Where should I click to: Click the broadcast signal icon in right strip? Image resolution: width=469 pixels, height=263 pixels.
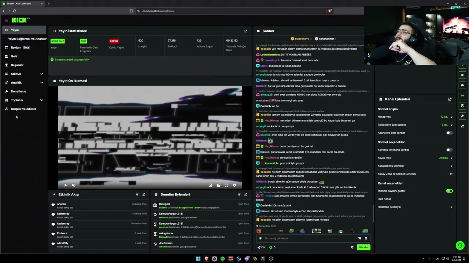coord(462,96)
